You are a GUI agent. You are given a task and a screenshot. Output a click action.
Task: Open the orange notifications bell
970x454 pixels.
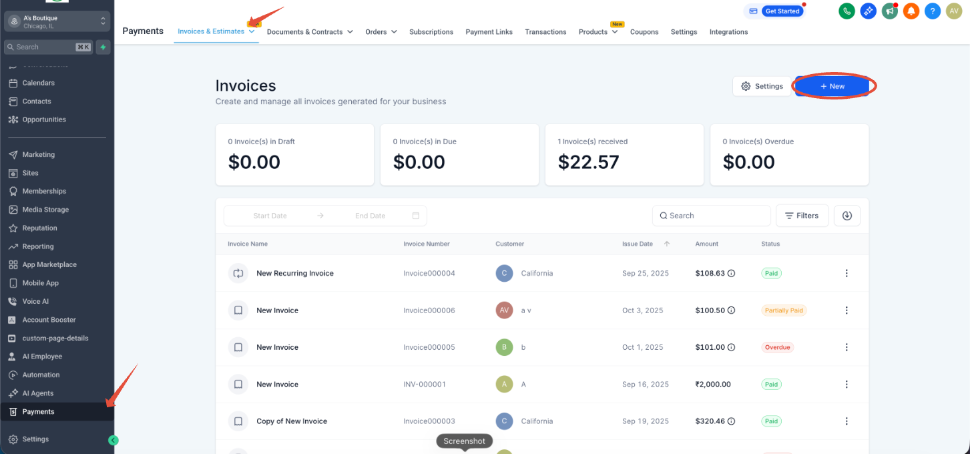(911, 11)
